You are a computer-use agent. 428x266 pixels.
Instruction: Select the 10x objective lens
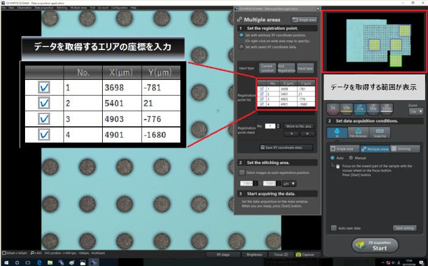(x=347, y=108)
